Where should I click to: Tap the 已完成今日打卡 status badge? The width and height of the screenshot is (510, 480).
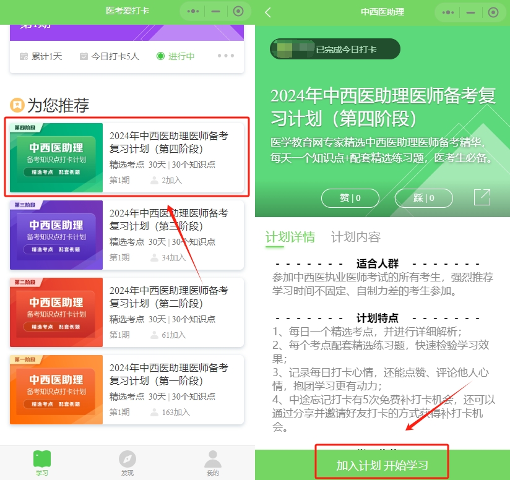(x=335, y=49)
